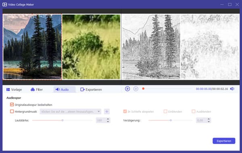Click the Video Collage Maker app icon
Image resolution: width=242 pixels, height=153 pixels.
[x=4, y=4]
